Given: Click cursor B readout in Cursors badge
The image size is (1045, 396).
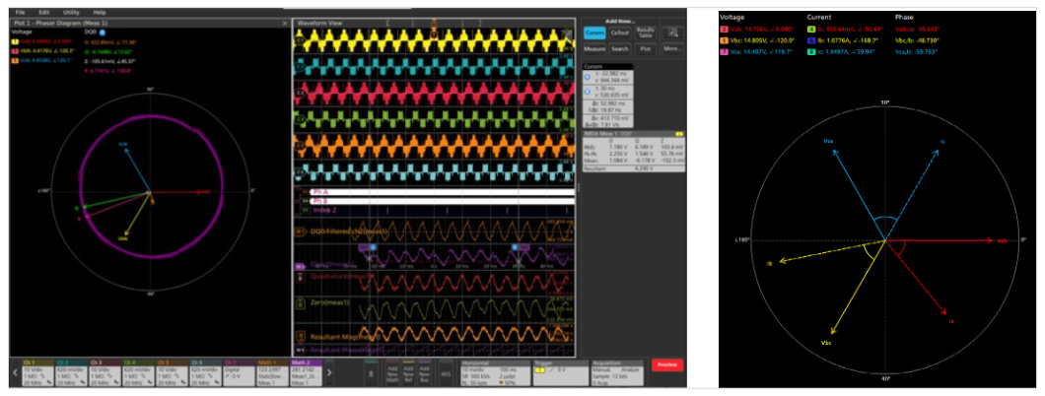Looking at the screenshot, I should [x=608, y=93].
